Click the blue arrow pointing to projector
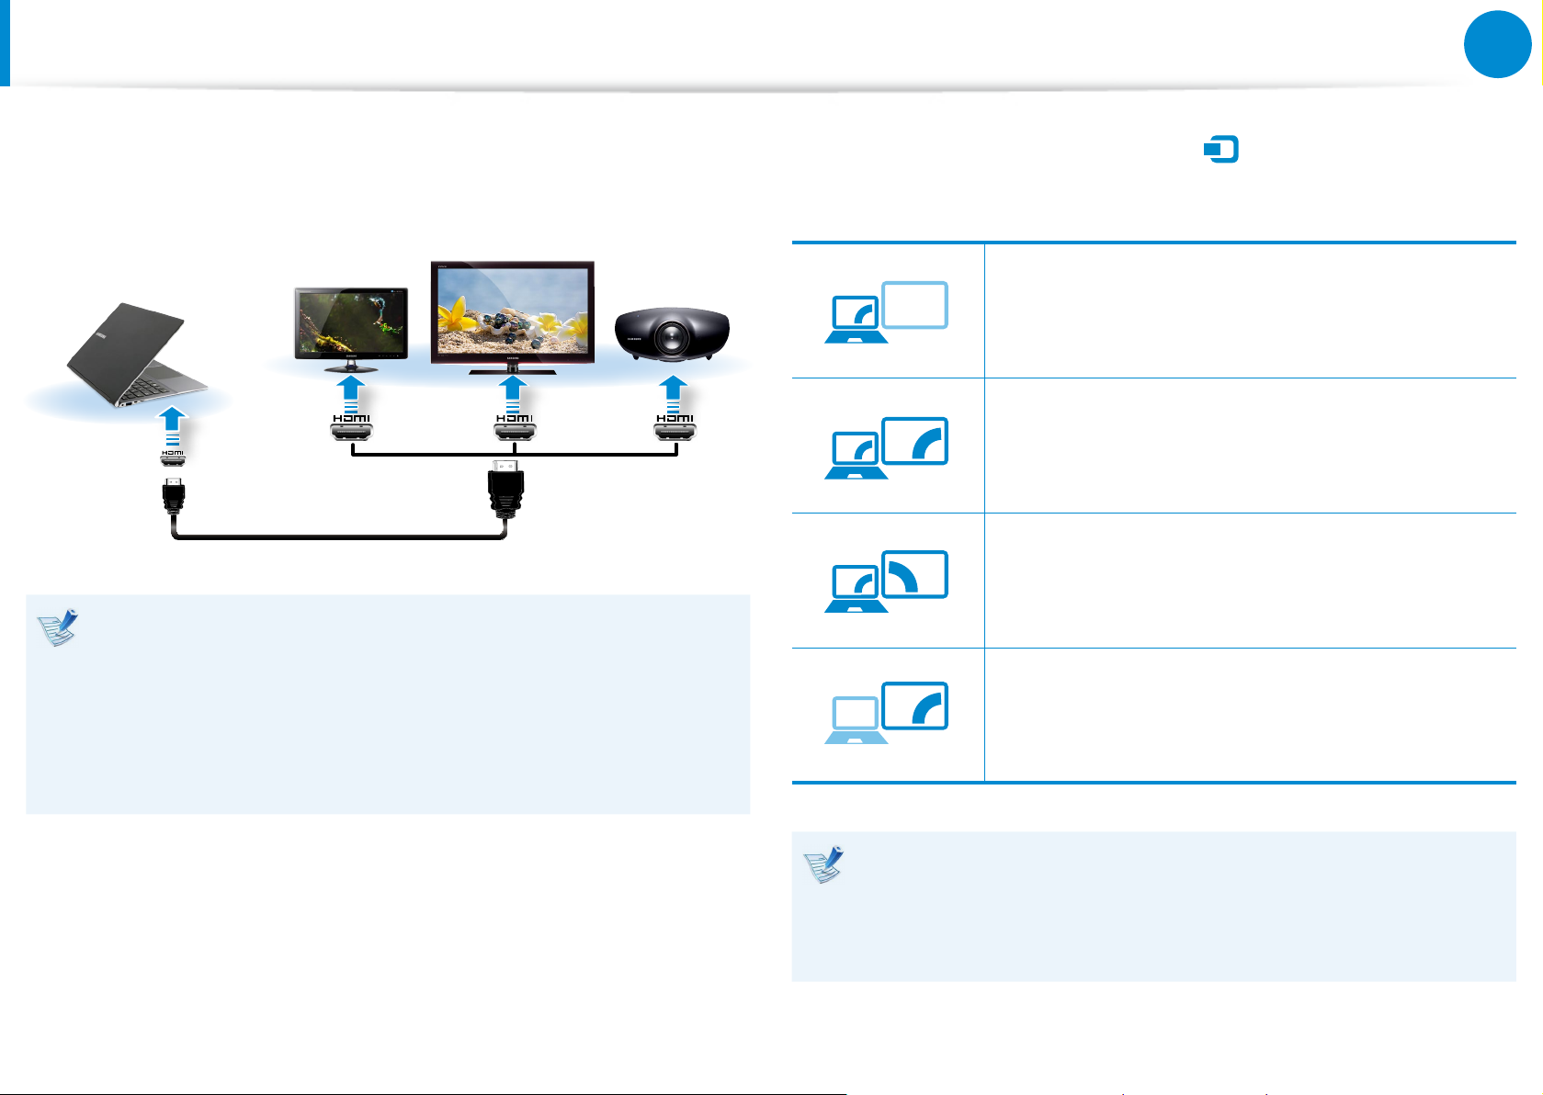 tap(675, 393)
